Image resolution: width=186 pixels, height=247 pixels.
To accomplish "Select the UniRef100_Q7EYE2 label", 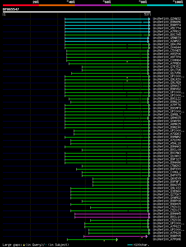I will click(167, 67).
